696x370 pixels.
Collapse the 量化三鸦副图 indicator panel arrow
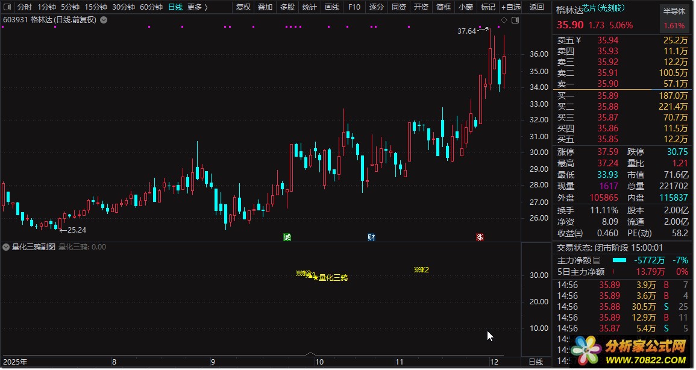[x=6, y=247]
